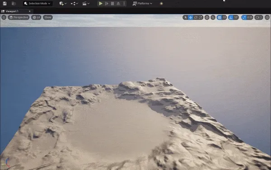Start Play in editor with green arrow
The image size is (271, 170).
100,4
